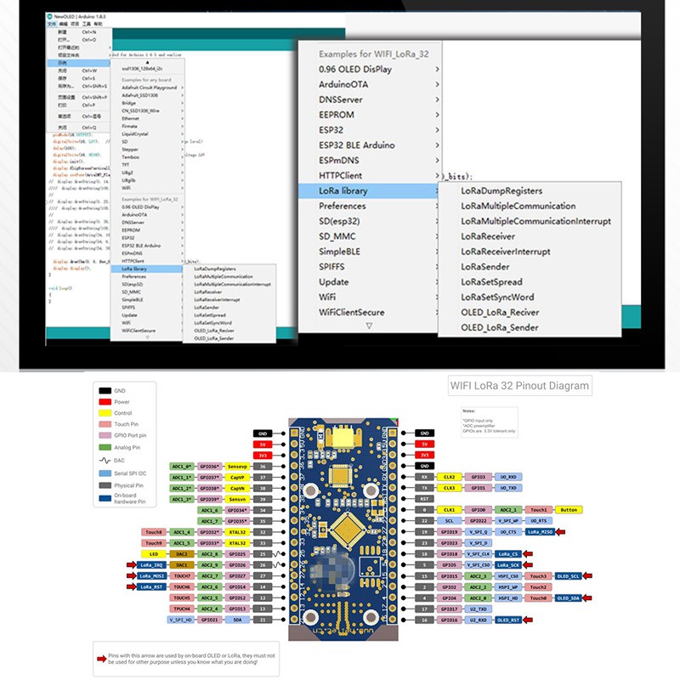The width and height of the screenshot is (680, 680).
Task: Expand the 0.96 OLED DisPlay chevron in enlarged menu
Action: point(437,70)
